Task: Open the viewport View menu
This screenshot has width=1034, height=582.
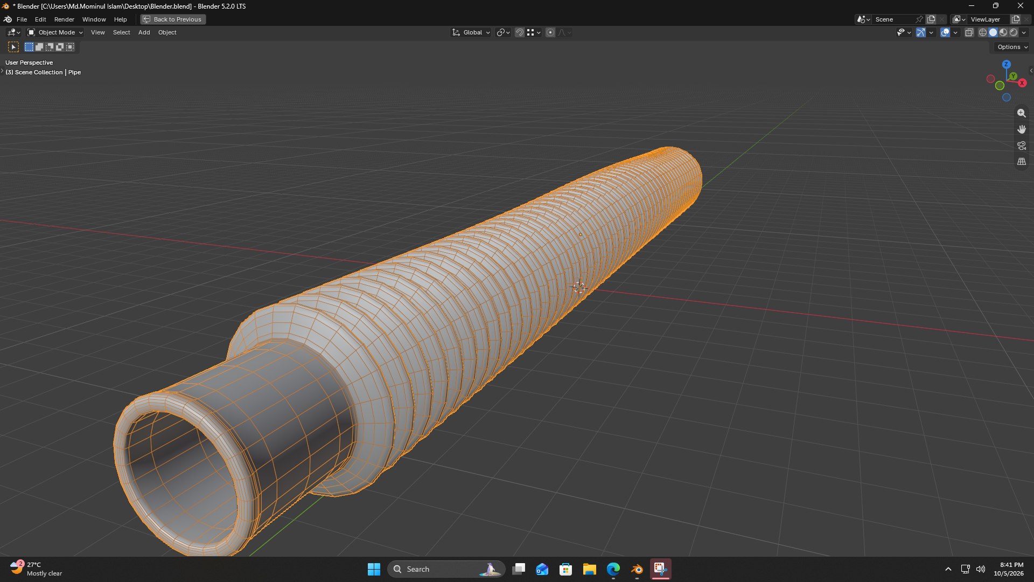Action: coord(97,32)
